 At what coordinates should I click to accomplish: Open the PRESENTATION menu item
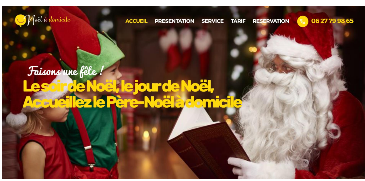[174, 21]
